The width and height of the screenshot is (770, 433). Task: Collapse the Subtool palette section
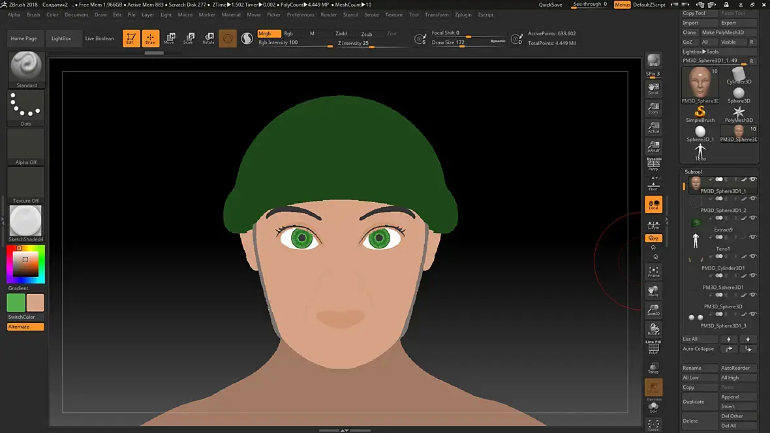tap(693, 172)
